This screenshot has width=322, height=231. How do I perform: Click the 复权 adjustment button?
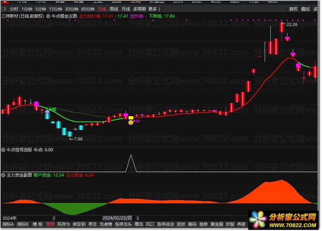[x=293, y=9]
